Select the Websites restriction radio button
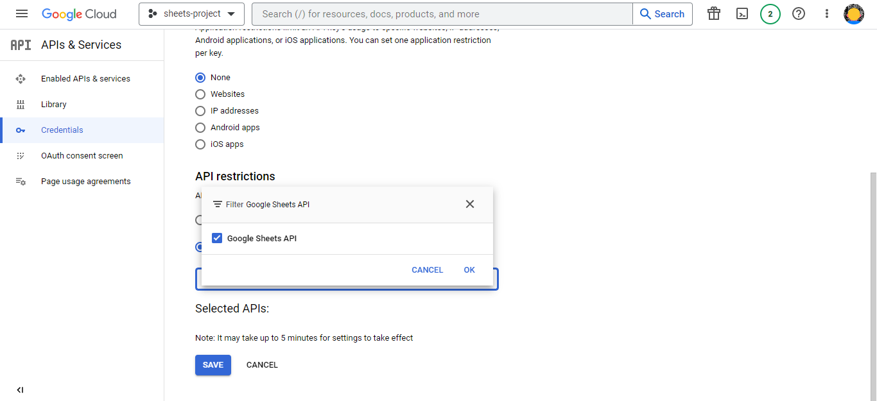877x401 pixels. tap(200, 94)
